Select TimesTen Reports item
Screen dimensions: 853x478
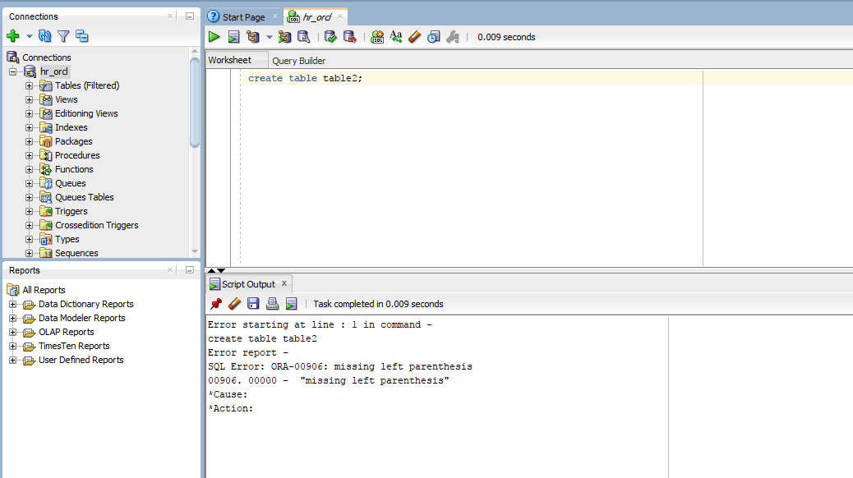[74, 346]
